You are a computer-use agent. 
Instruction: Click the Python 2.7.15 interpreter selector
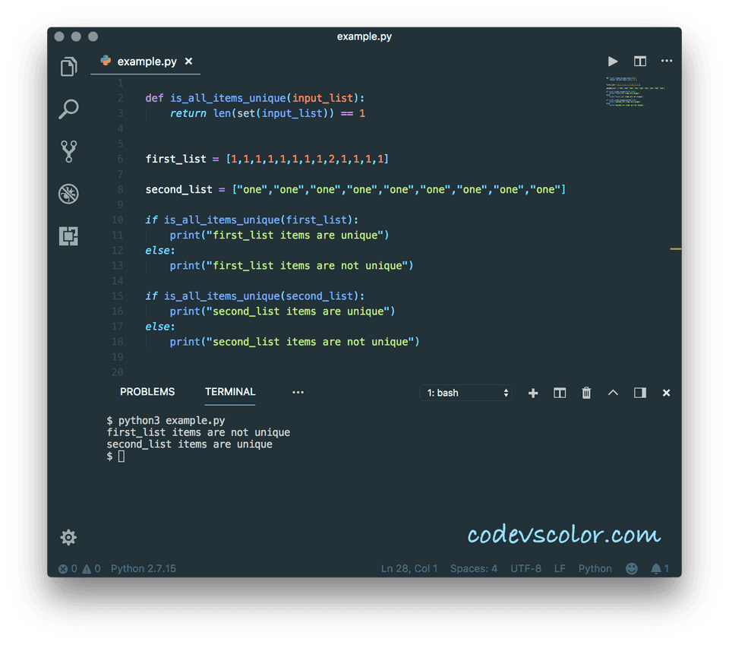(144, 569)
